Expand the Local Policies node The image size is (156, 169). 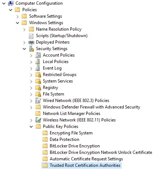click(x=31, y=62)
